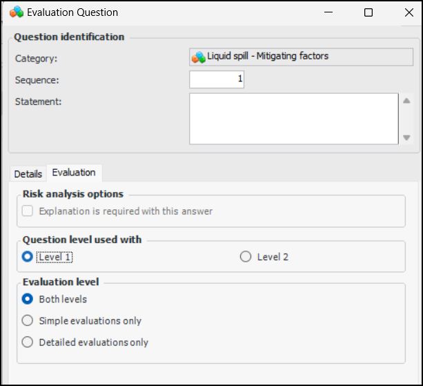Click inside the Statement text box
The width and height of the screenshot is (423, 386).
tap(293, 119)
